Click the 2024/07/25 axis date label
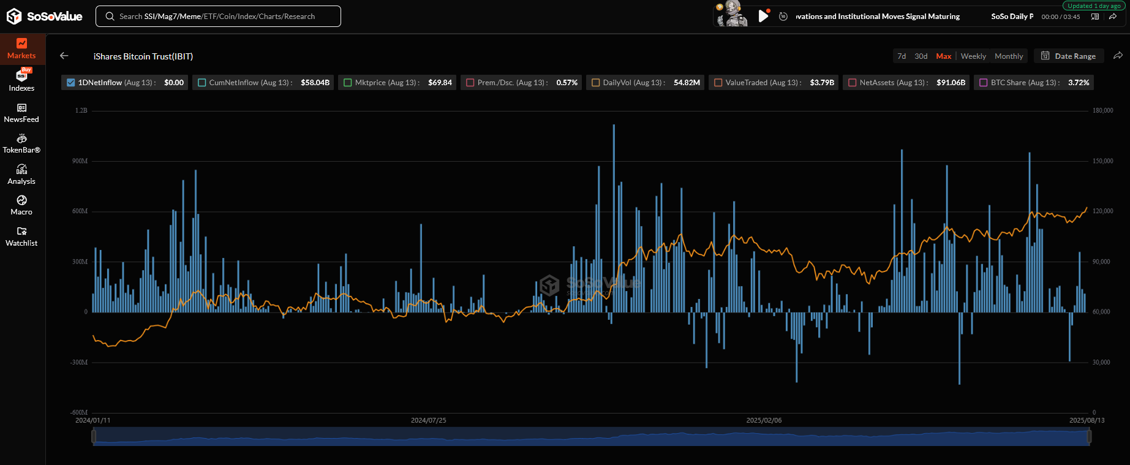This screenshot has height=465, width=1130. tap(428, 420)
